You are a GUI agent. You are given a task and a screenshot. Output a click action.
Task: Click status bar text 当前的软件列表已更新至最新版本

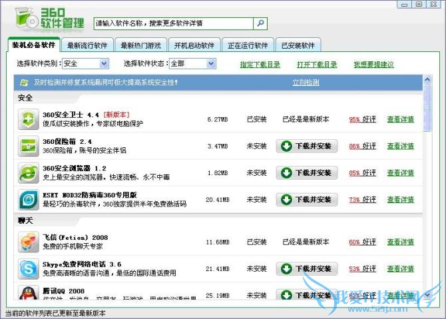coord(55,313)
